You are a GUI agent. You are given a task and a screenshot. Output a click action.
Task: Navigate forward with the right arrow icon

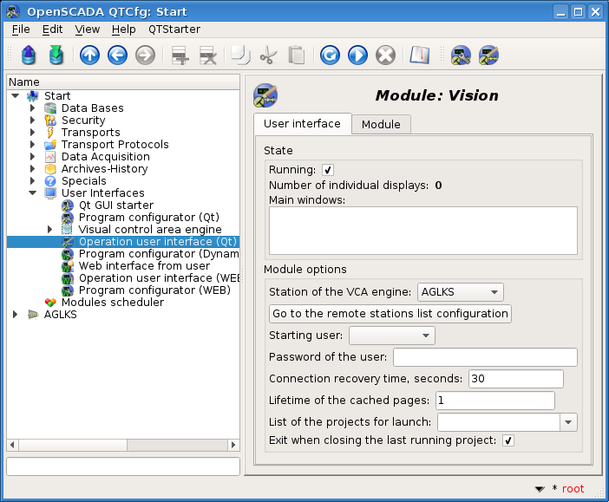tap(145, 55)
